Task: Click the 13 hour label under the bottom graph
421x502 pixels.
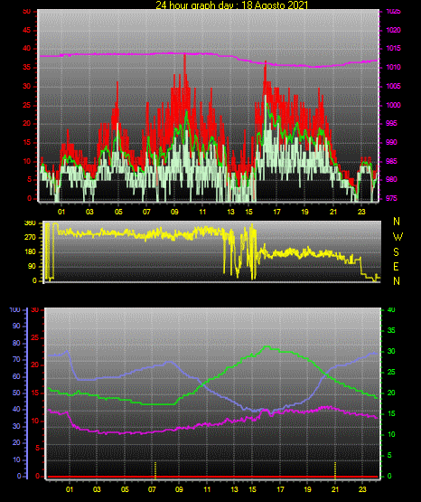Action: click(234, 489)
